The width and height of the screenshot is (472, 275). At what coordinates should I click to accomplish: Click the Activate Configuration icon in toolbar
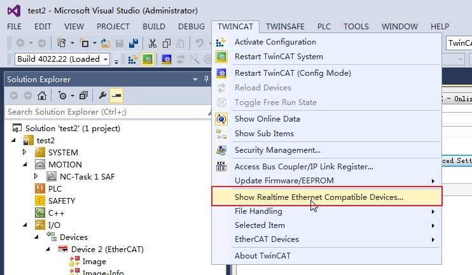133,59
